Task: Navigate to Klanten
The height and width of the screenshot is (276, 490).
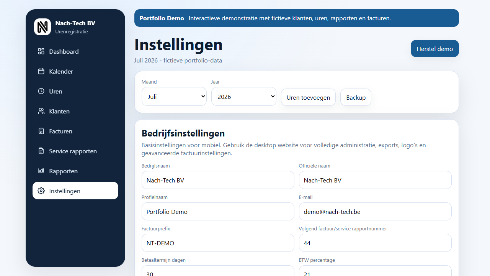Action: point(75,111)
